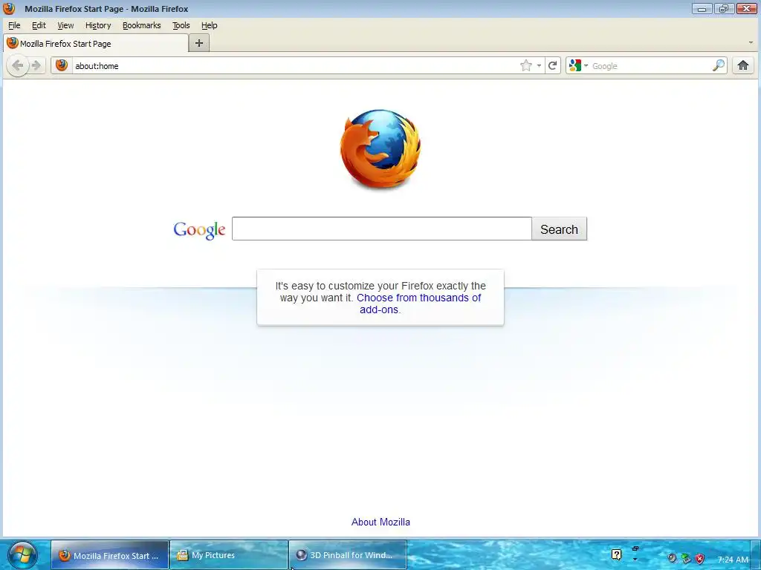The width and height of the screenshot is (761, 570).
Task: Select the Mozilla Firefox Start Page tab
Action: (96, 43)
